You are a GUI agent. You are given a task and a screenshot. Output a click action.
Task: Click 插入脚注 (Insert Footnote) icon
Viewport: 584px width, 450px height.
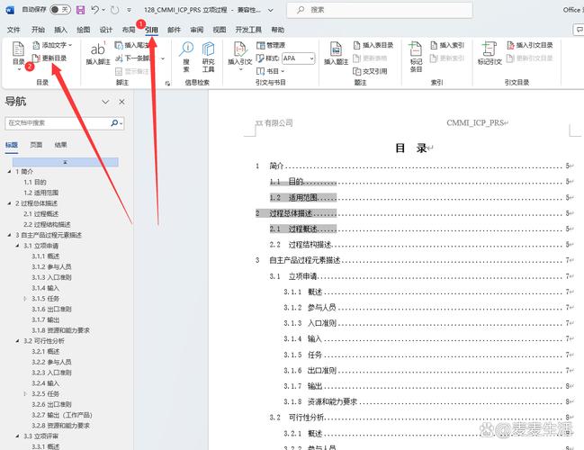click(x=97, y=54)
